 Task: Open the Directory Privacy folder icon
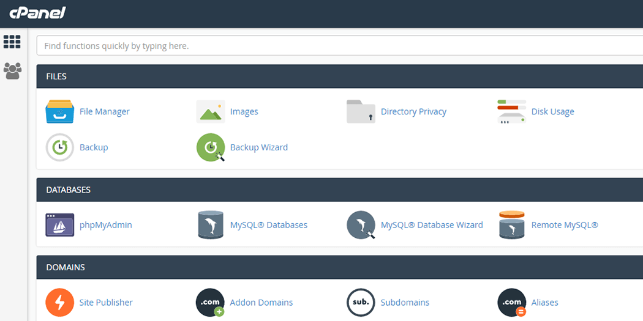[x=361, y=112]
